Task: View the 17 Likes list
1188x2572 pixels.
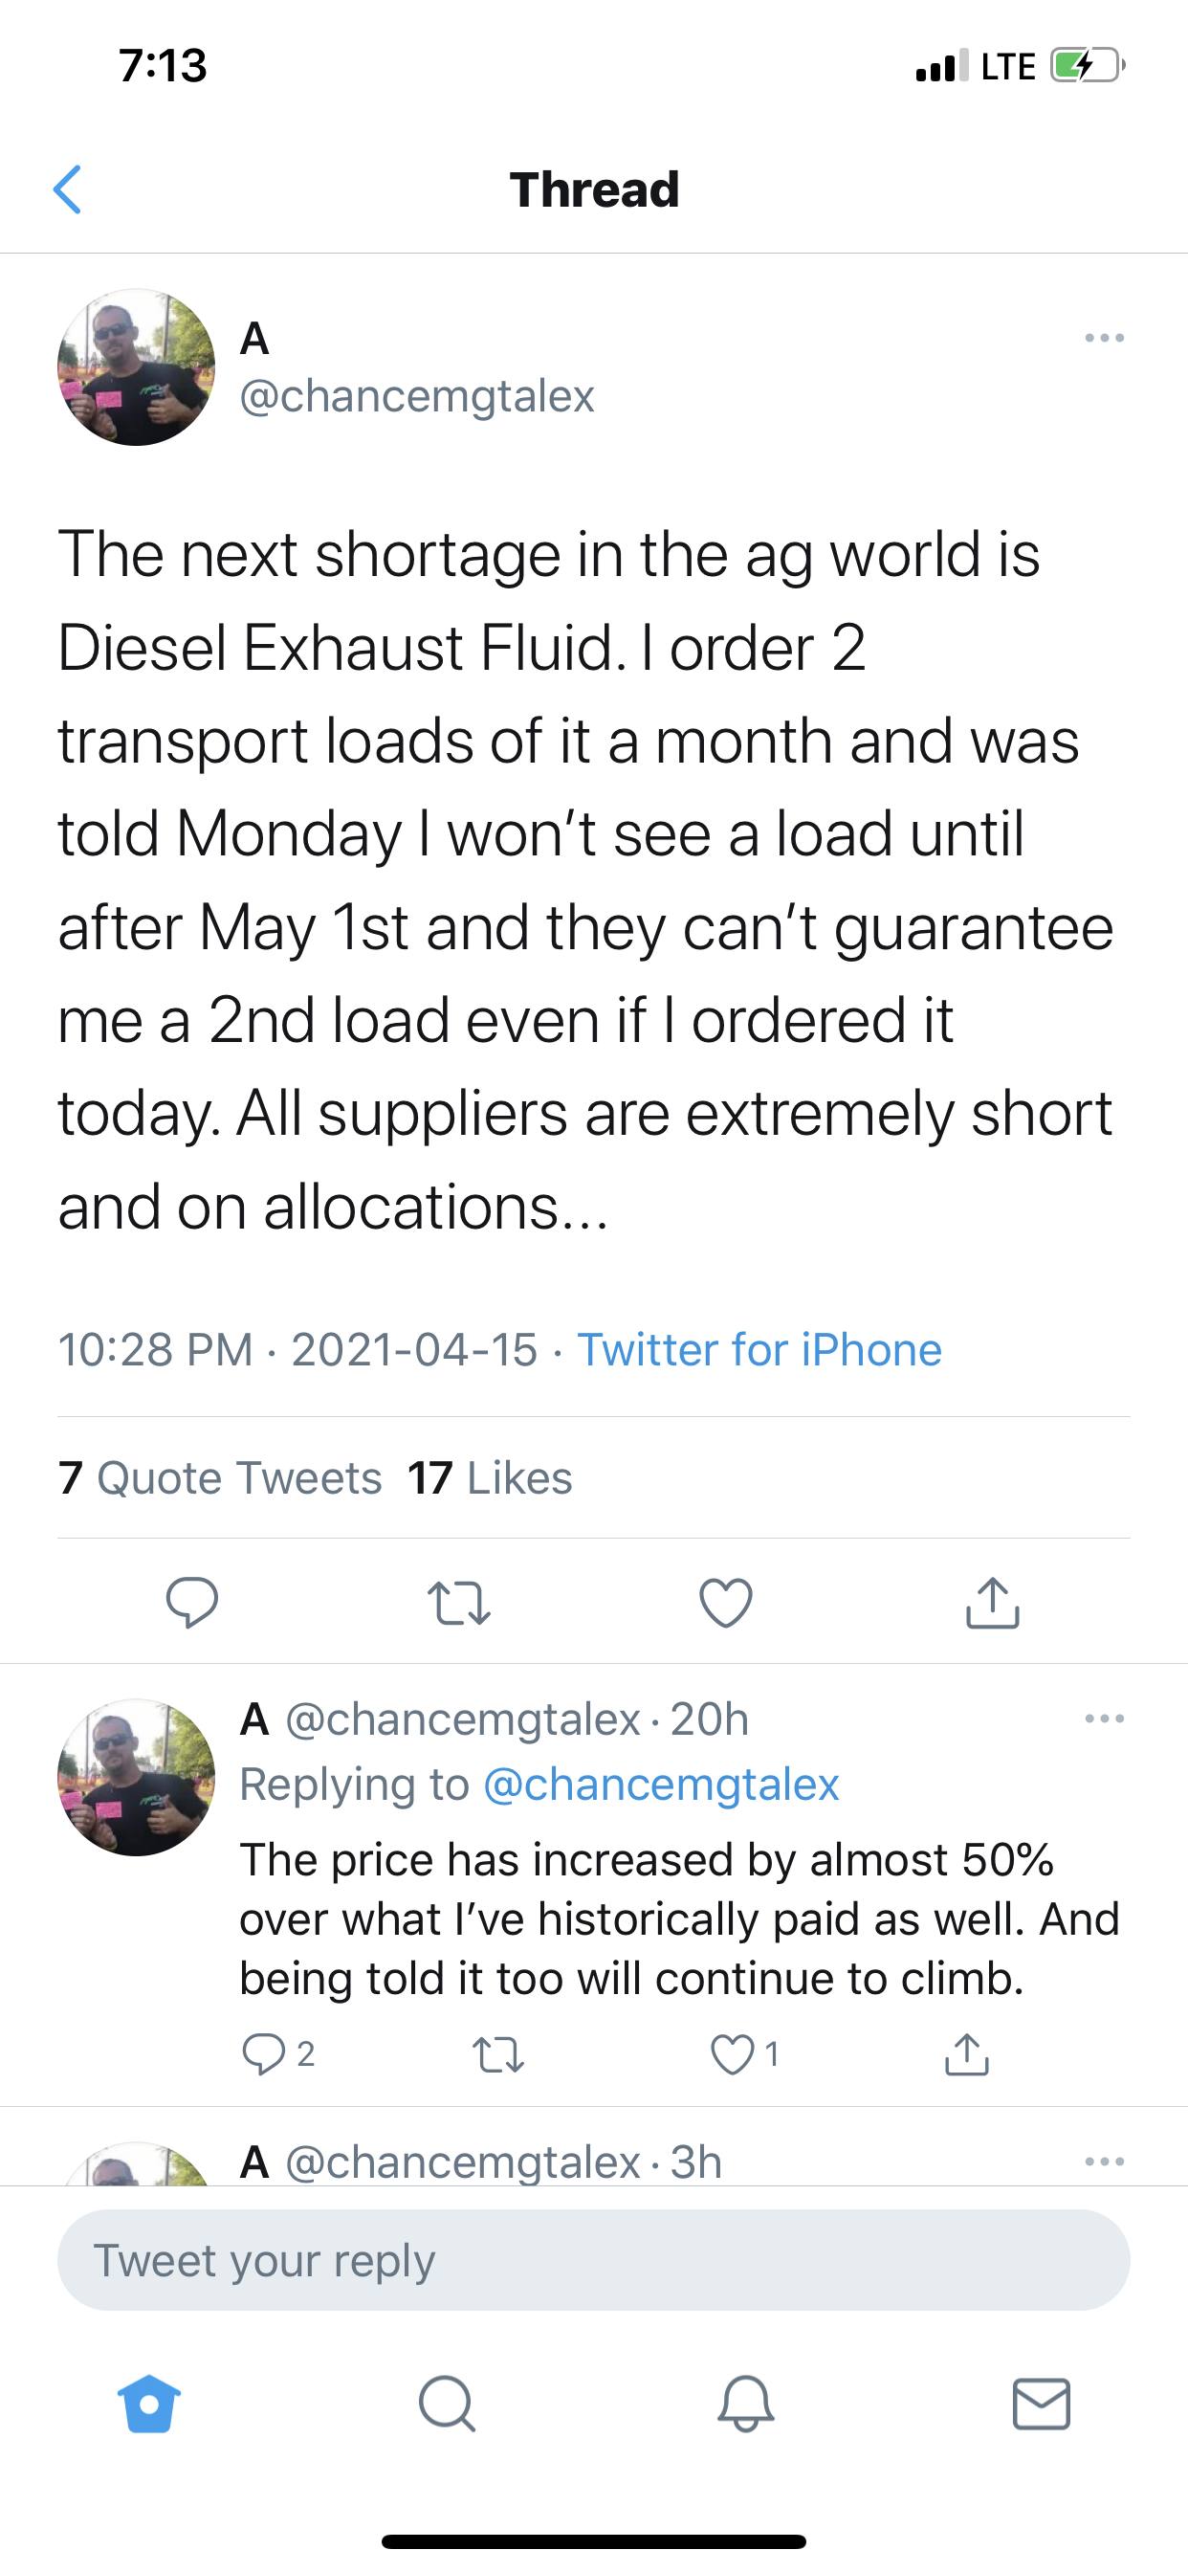Action: coord(489,1477)
